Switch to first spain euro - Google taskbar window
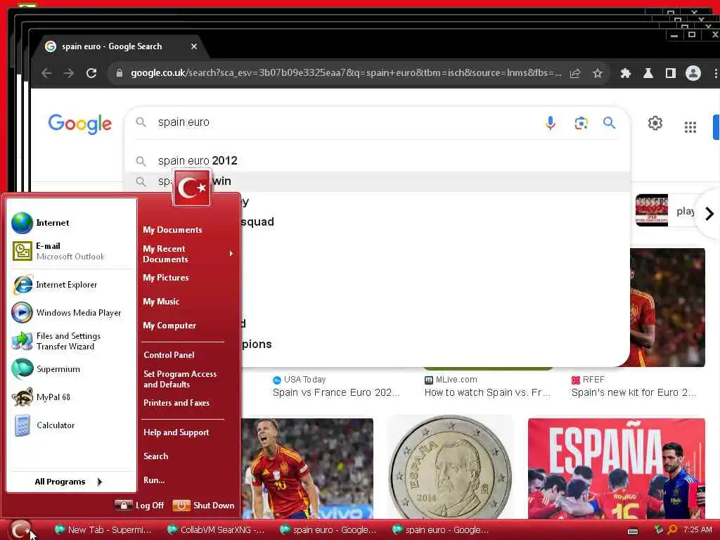The width and height of the screenshot is (720, 540). (x=328, y=530)
